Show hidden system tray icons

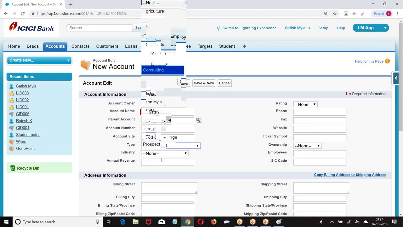coord(332,222)
